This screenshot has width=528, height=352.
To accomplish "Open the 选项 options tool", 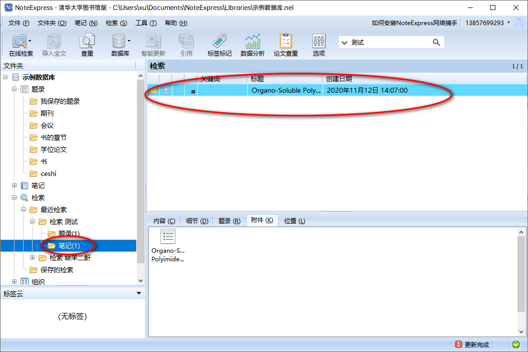I will coord(318,45).
